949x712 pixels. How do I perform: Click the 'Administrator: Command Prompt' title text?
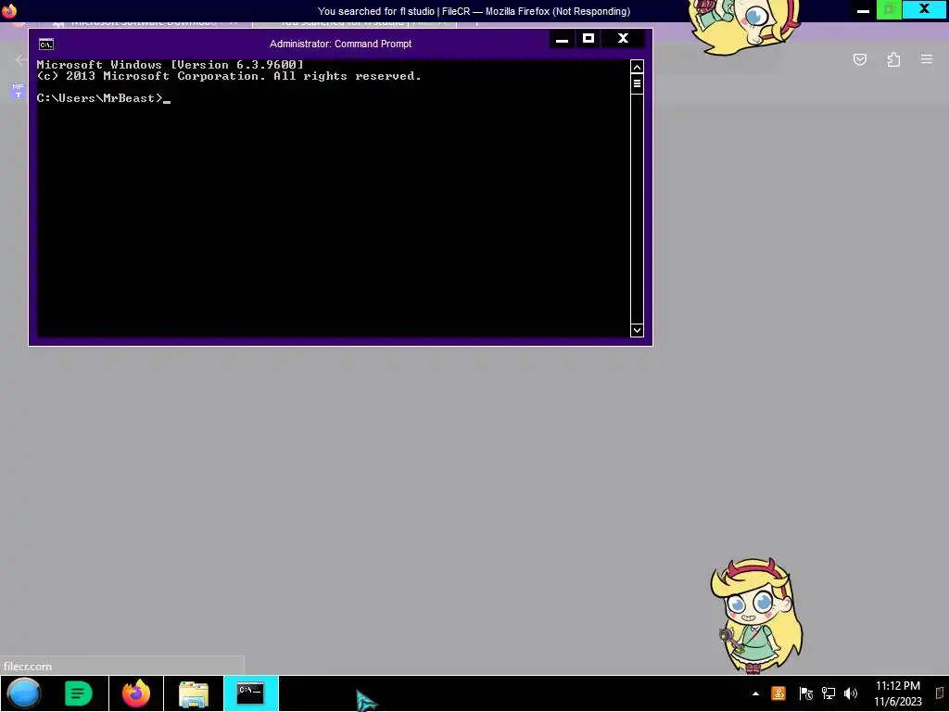(x=341, y=44)
